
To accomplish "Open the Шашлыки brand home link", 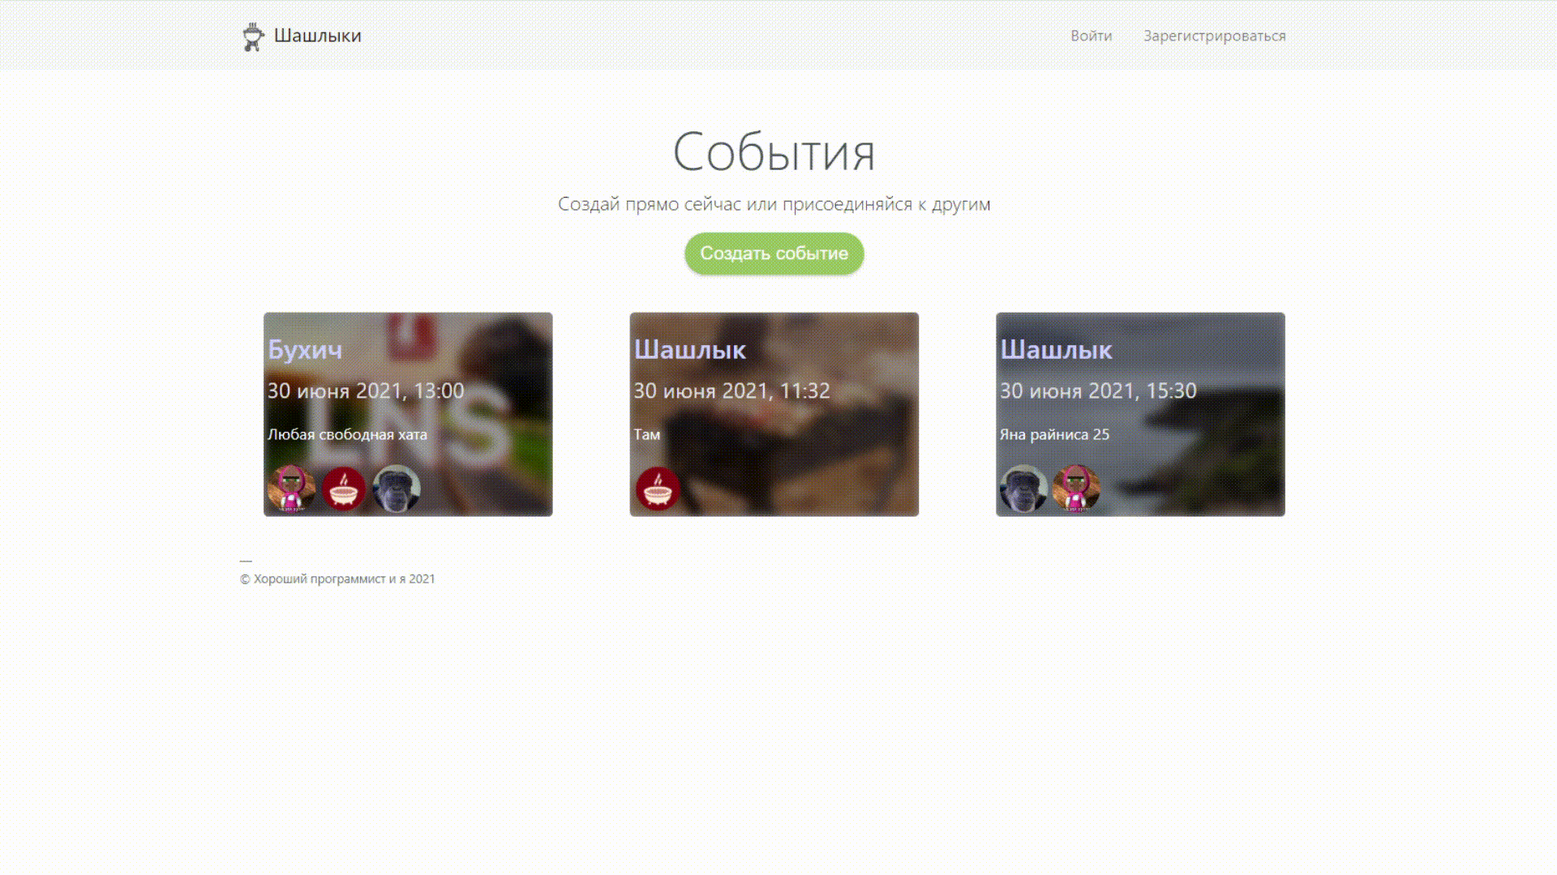I will [317, 36].
